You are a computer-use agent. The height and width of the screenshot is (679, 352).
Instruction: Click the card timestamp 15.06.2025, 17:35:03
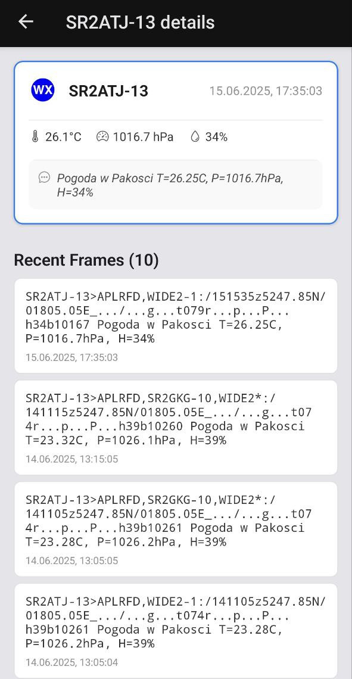click(266, 91)
